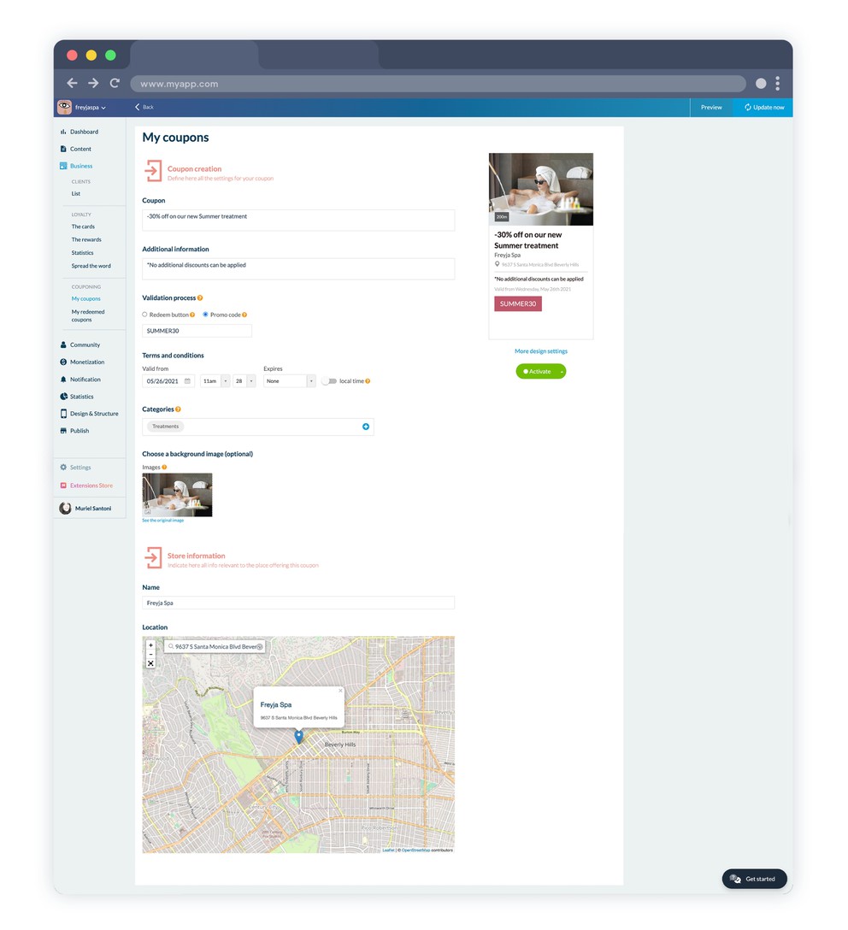
Task: Open the calendar icon in Valid from date
Action: (188, 381)
